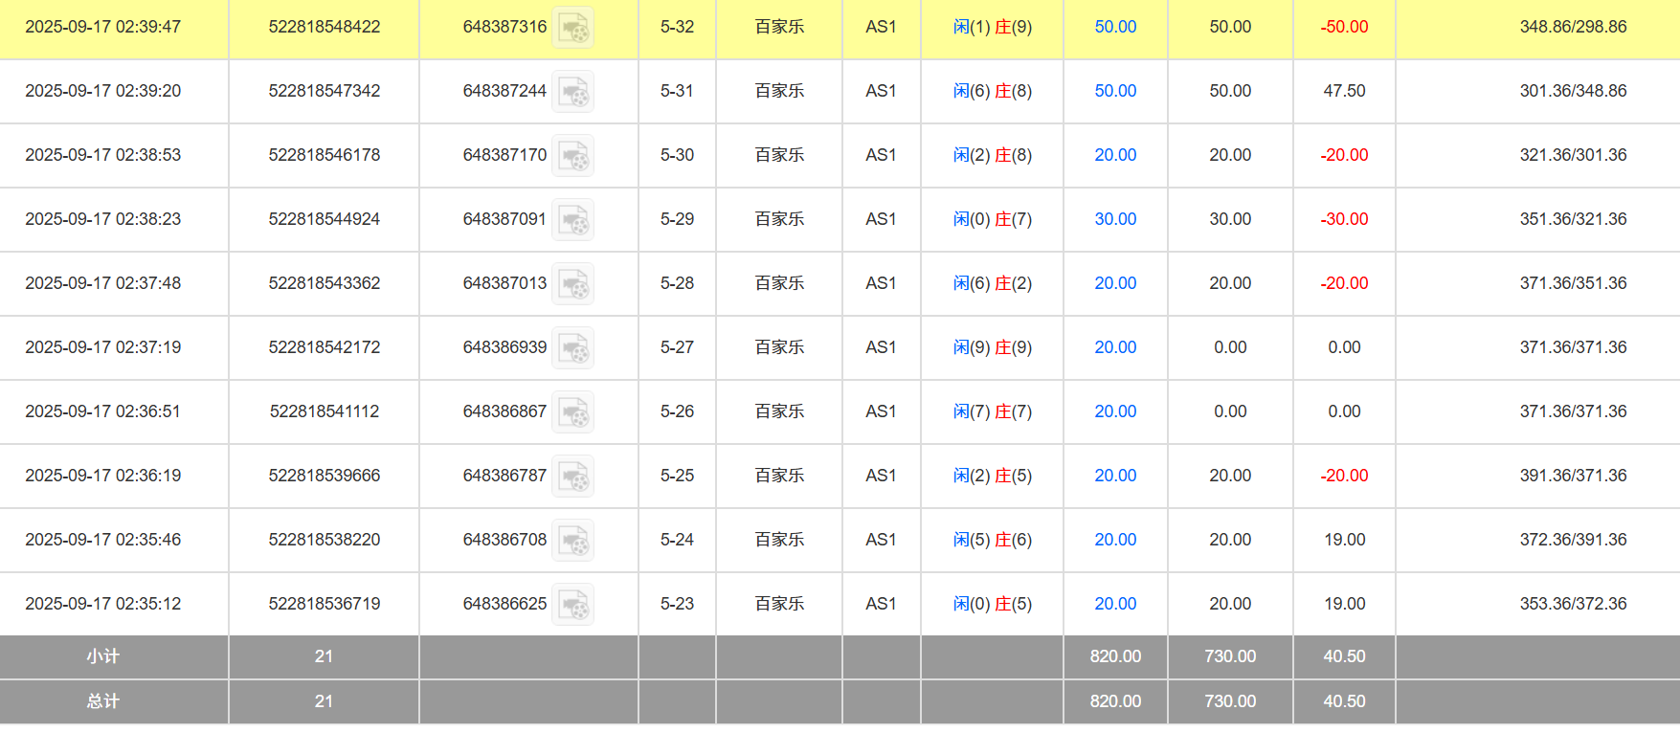Click replay icon beside 648386625

tap(573, 605)
